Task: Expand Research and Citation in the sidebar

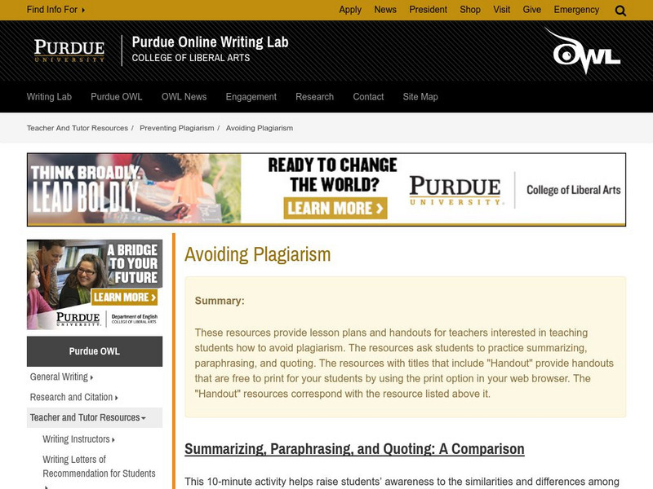Action: [73, 397]
